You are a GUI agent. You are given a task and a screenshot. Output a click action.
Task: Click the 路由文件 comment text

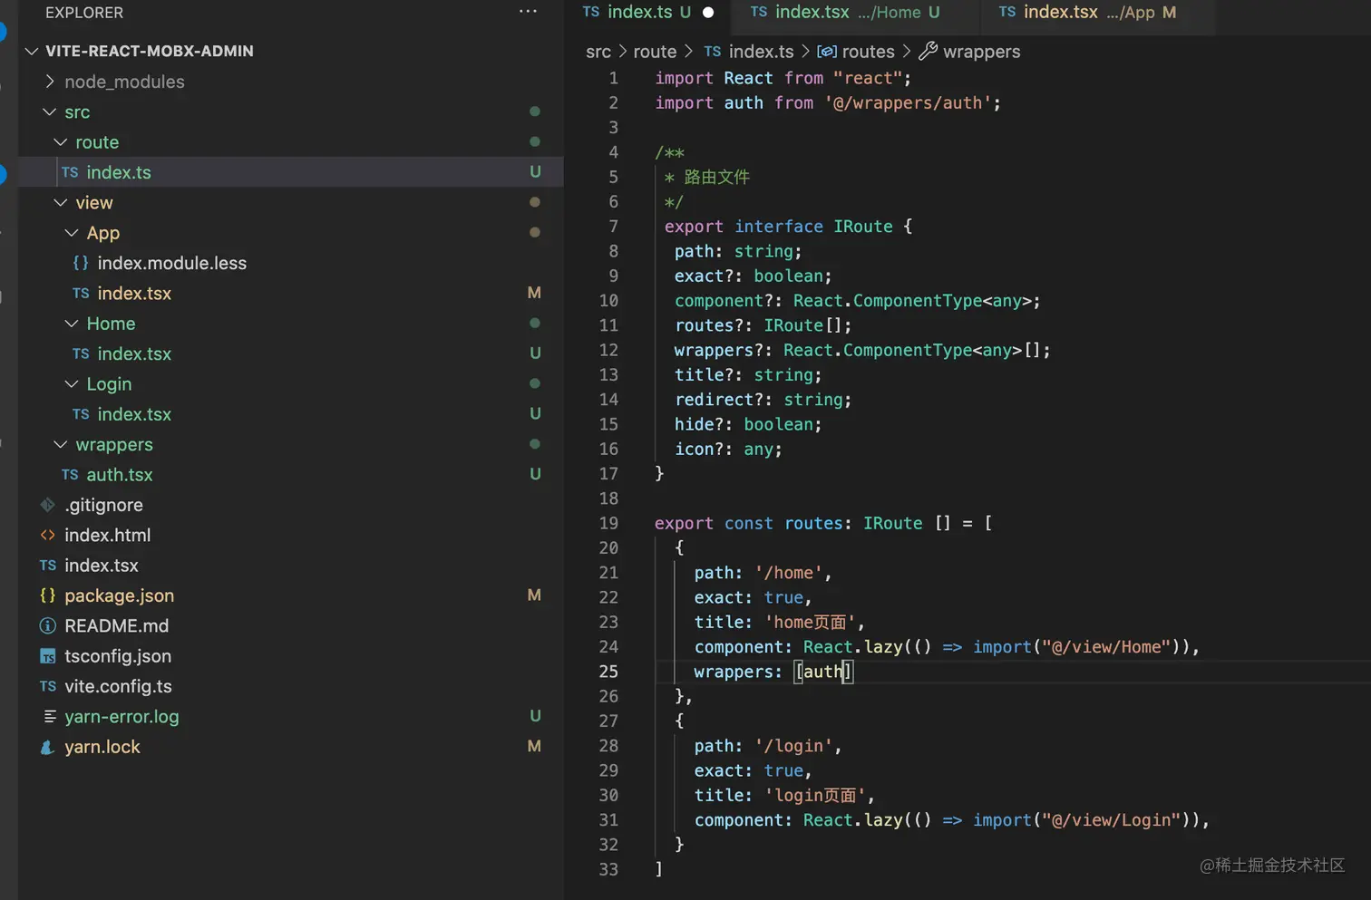click(716, 177)
